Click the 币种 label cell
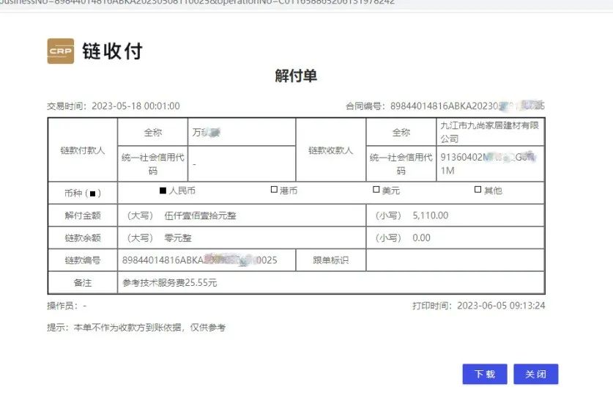The width and height of the screenshot is (613, 401). 83,193
